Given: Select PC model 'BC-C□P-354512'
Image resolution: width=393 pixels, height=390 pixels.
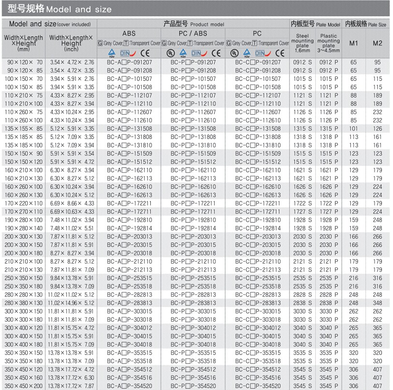Looking at the screenshot, I should pyautogui.click(x=258, y=369).
